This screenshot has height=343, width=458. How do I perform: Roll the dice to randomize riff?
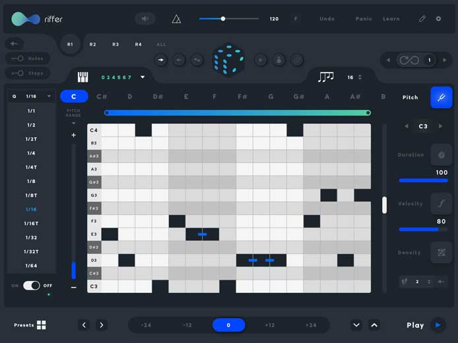229,60
